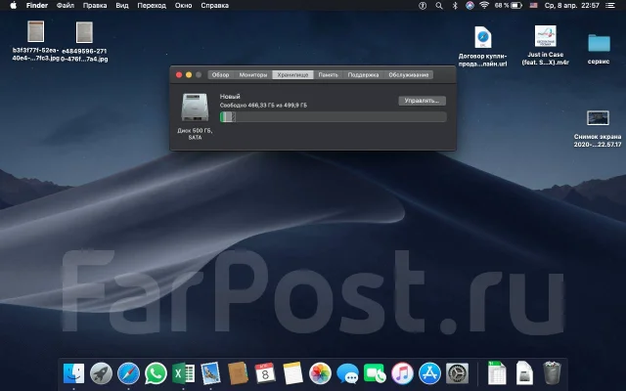The height and width of the screenshot is (391, 626).
Task: Select the b3f3f77f jpg desktop file
Action: click(x=35, y=41)
